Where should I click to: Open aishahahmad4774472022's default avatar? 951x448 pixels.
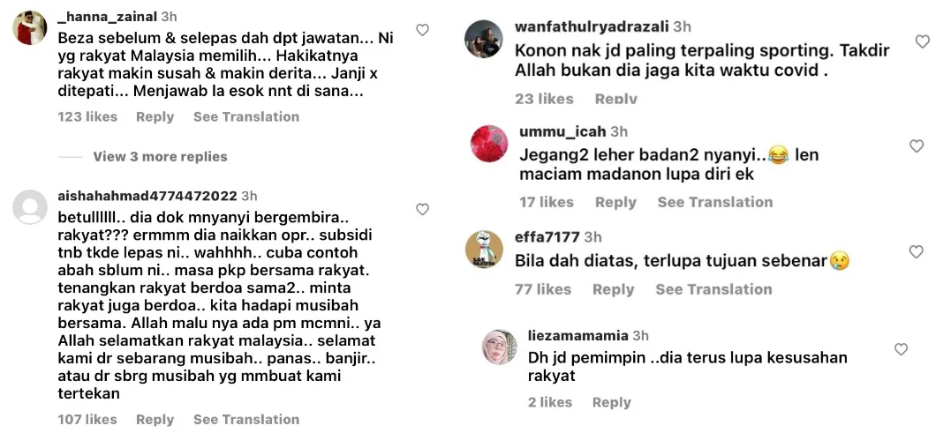[x=30, y=207]
